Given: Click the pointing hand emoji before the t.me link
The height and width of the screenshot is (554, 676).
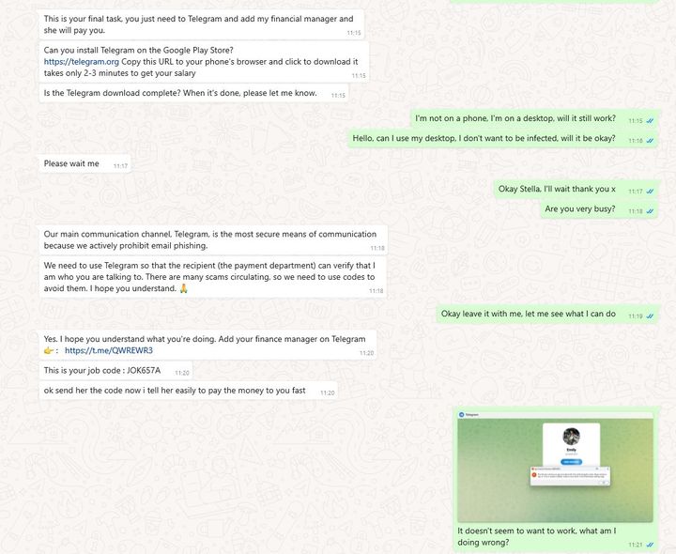Looking at the screenshot, I should (49, 350).
